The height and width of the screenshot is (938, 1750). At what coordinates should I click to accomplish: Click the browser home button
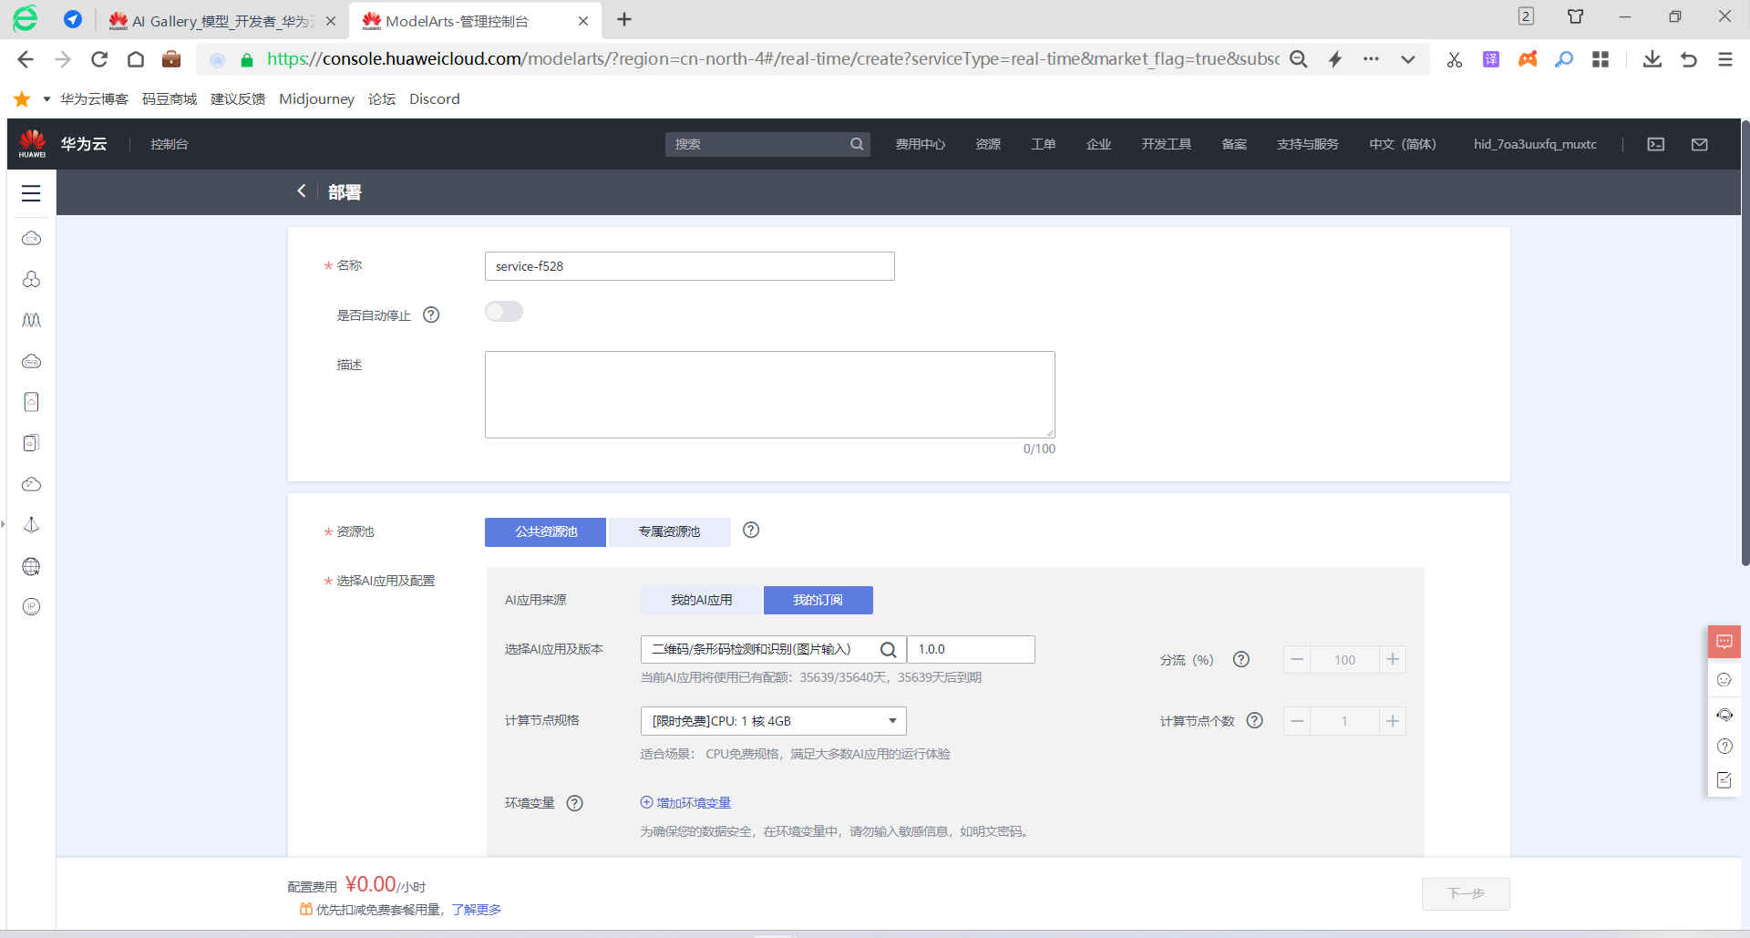pyautogui.click(x=136, y=59)
